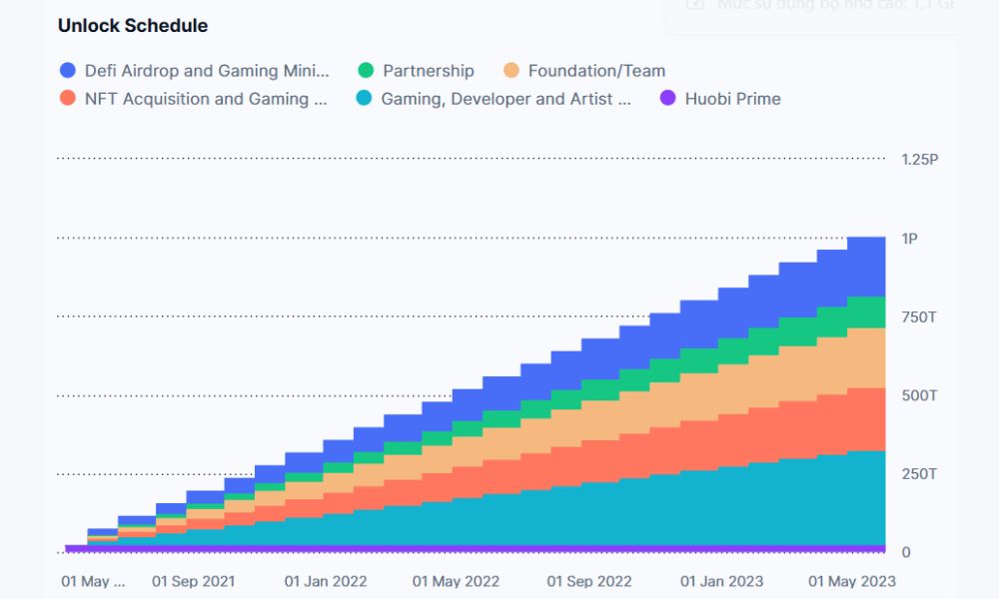Click the 01 Jan 2022 axis label
The height and width of the screenshot is (599, 999).
[x=326, y=581]
